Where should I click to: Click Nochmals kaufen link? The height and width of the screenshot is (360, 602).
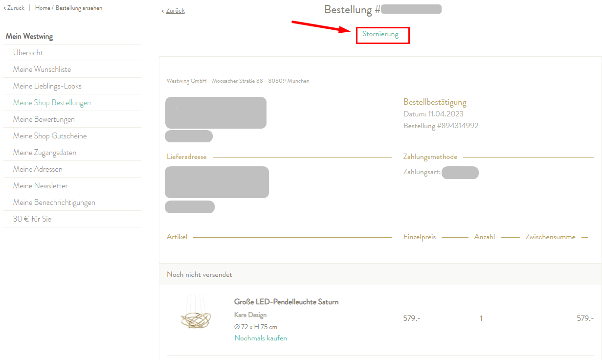pos(261,338)
